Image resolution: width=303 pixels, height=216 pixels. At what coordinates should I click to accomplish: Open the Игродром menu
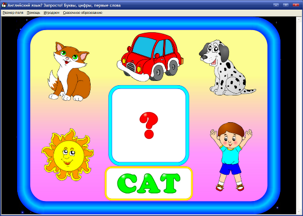pyautogui.click(x=51, y=13)
